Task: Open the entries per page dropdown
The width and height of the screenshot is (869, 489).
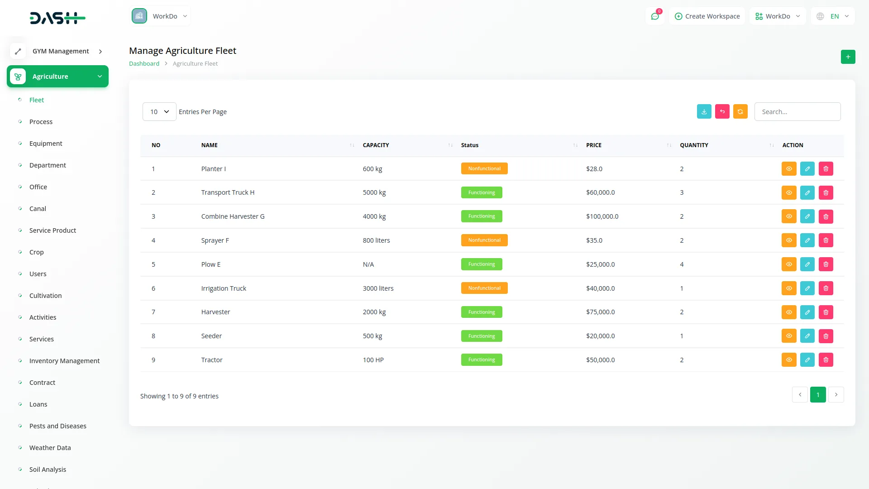Action: pyautogui.click(x=159, y=112)
